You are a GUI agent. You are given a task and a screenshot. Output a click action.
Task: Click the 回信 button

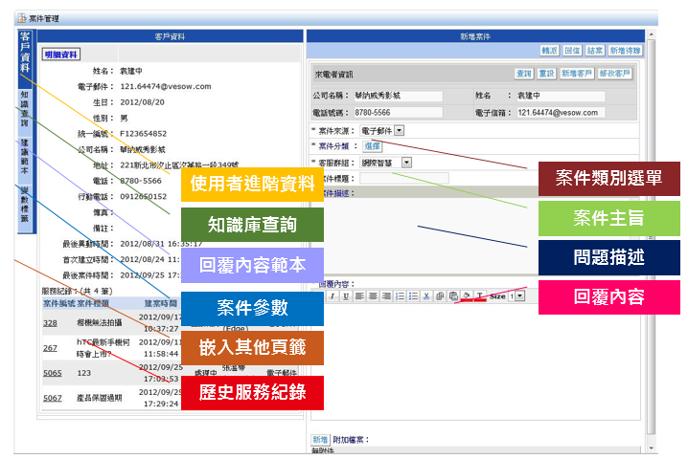[x=572, y=51]
